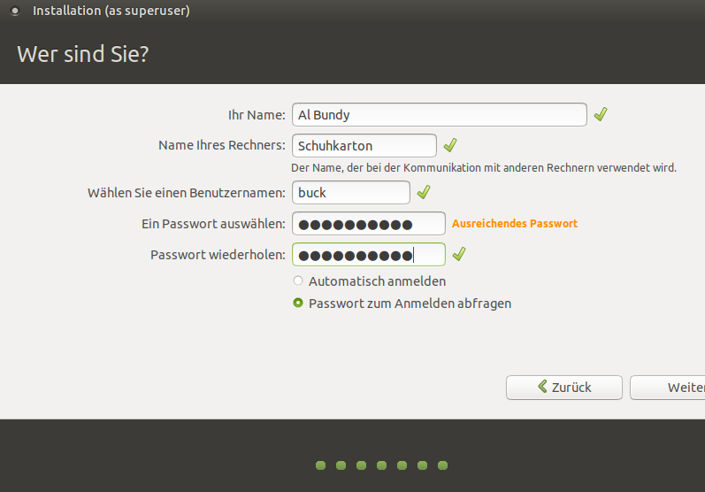Click the Ausreichendes Passwort strength indicator

[515, 224]
